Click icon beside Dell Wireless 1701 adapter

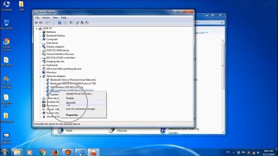tap(48, 87)
